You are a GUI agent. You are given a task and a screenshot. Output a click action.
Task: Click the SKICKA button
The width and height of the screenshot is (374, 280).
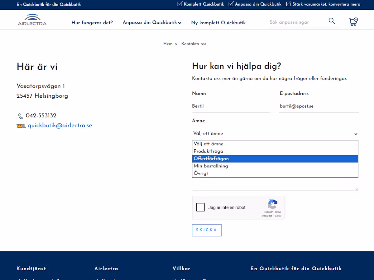[207, 230]
